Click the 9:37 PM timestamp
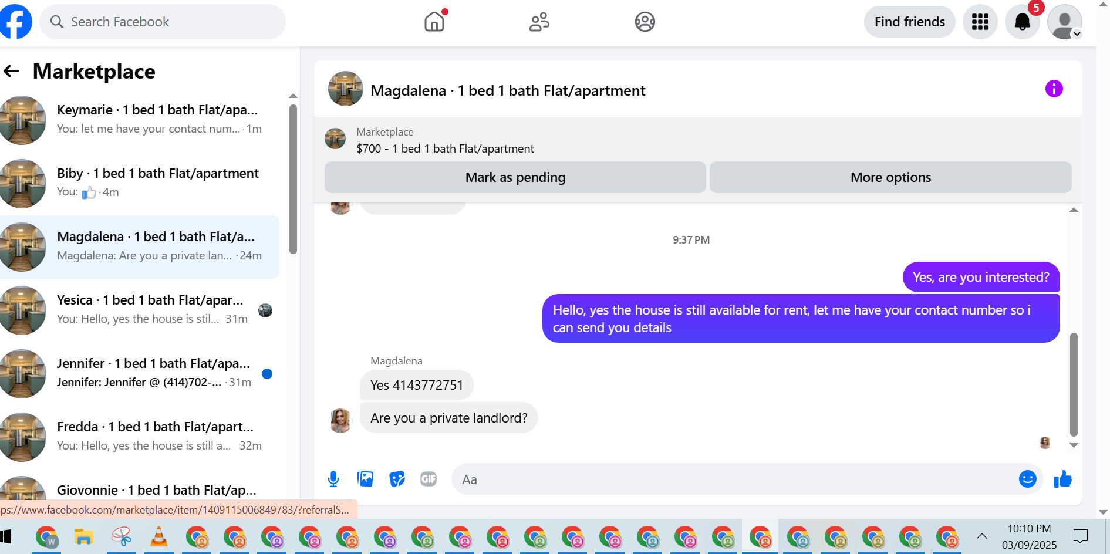Viewport: 1110px width, 554px height. pos(691,240)
